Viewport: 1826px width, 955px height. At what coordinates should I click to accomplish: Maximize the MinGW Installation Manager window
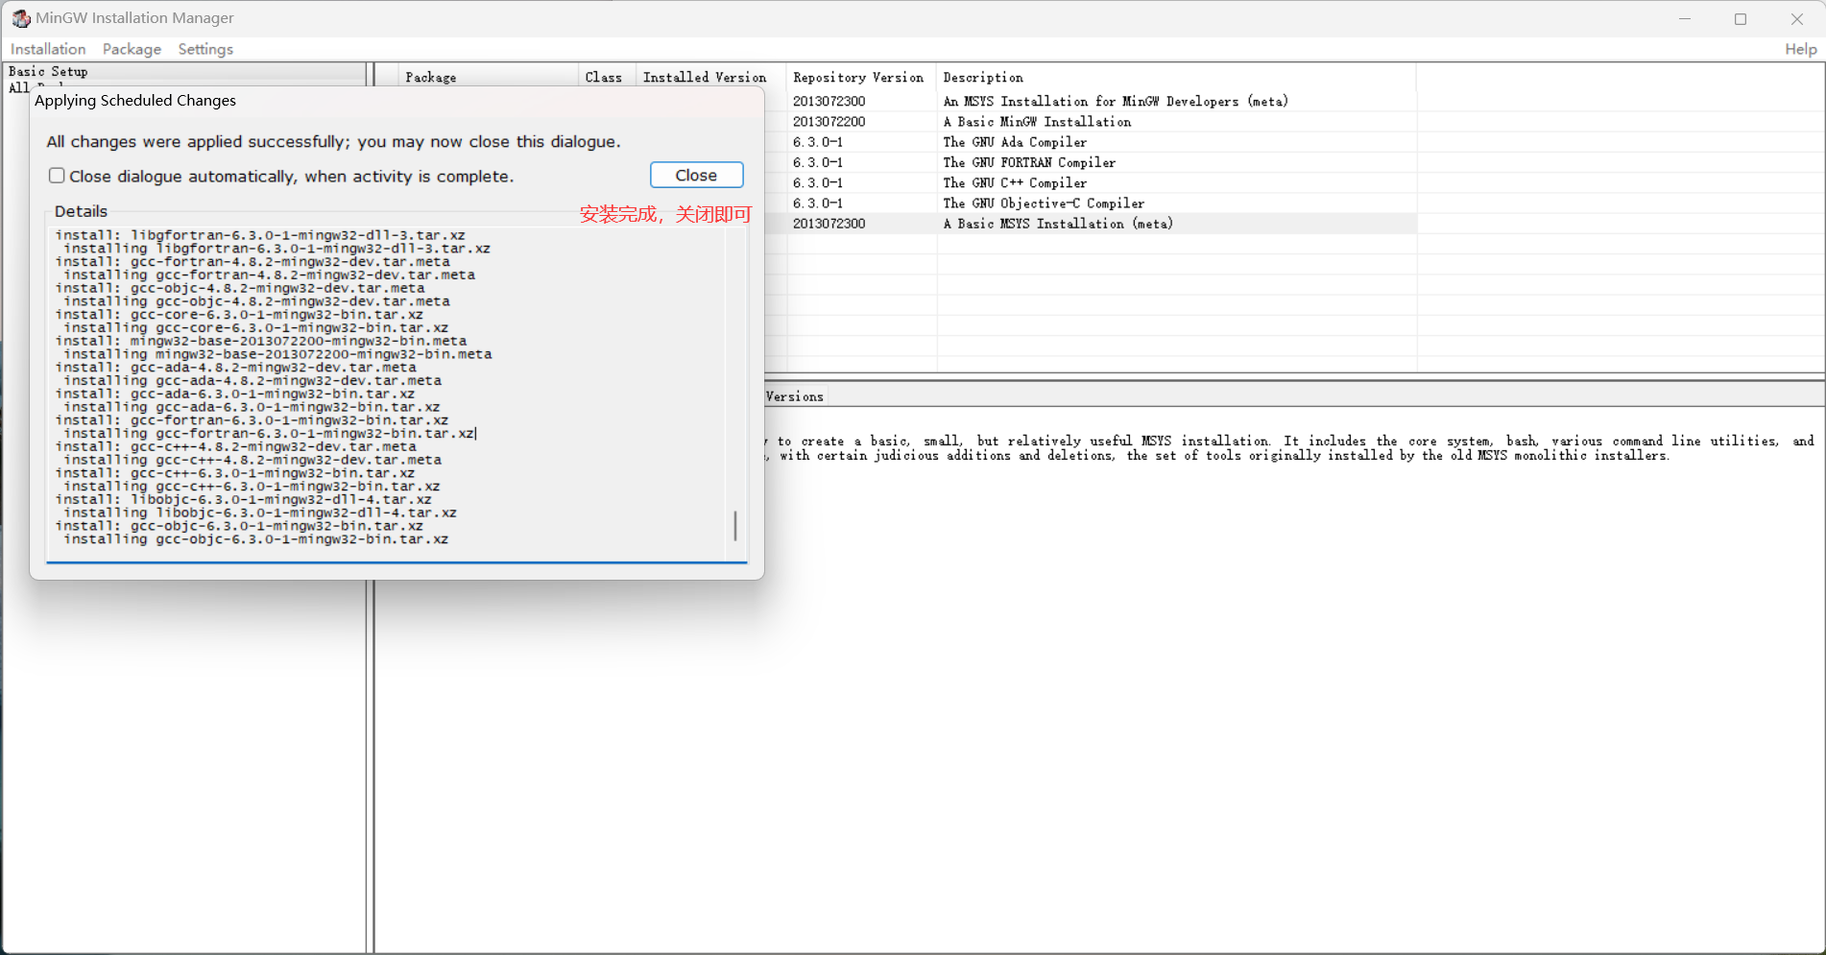click(x=1741, y=18)
